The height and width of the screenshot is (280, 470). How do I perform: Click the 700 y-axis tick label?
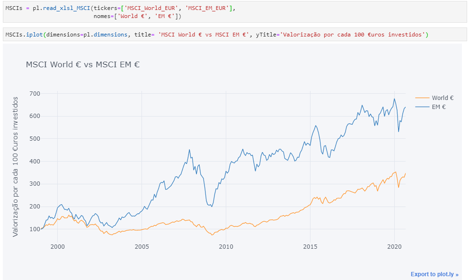click(35, 93)
